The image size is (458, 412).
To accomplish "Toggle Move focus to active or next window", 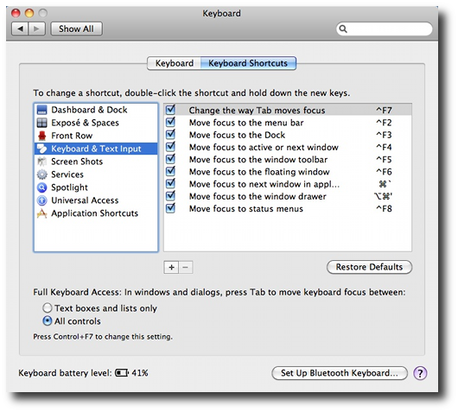I will click(x=170, y=147).
